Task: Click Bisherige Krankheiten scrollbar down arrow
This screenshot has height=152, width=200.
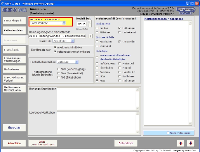Action: tap(137, 108)
